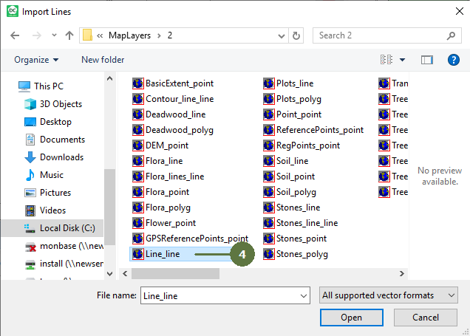Viewport: 470px width, 336px height.
Task: Open the Organize menu
Action: 36,60
